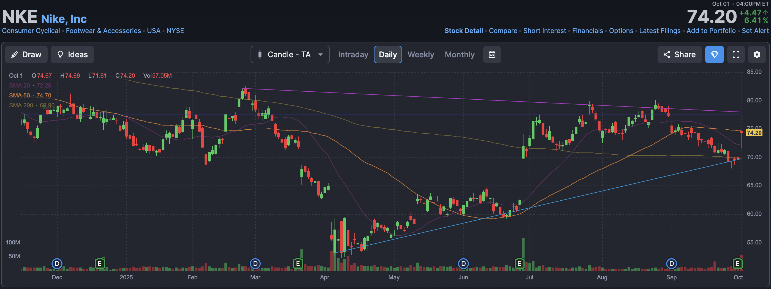This screenshot has height=289, width=771.
Task: Open the Draw tool
Action: tap(26, 54)
